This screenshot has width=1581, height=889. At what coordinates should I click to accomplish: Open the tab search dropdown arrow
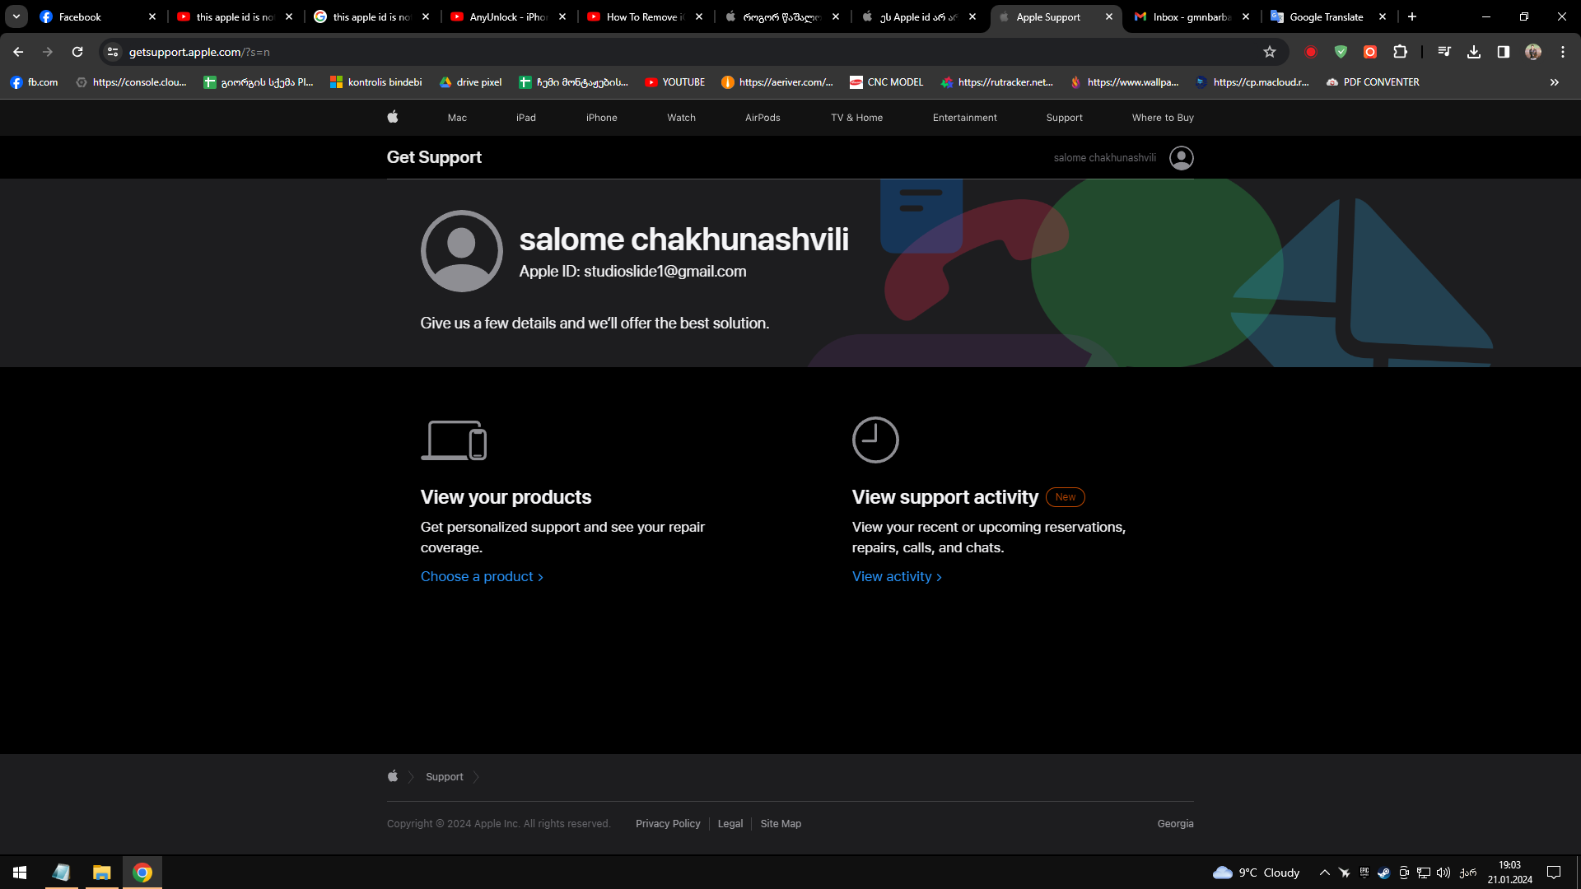click(x=16, y=16)
